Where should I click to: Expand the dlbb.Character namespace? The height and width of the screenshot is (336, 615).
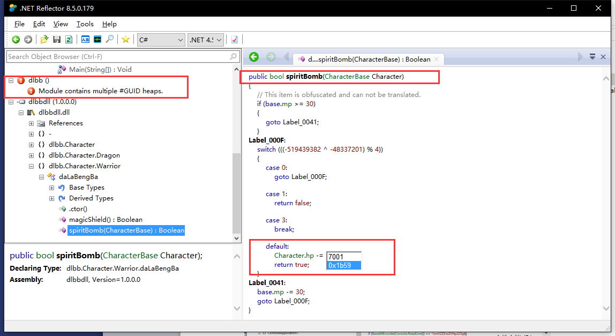pos(32,145)
